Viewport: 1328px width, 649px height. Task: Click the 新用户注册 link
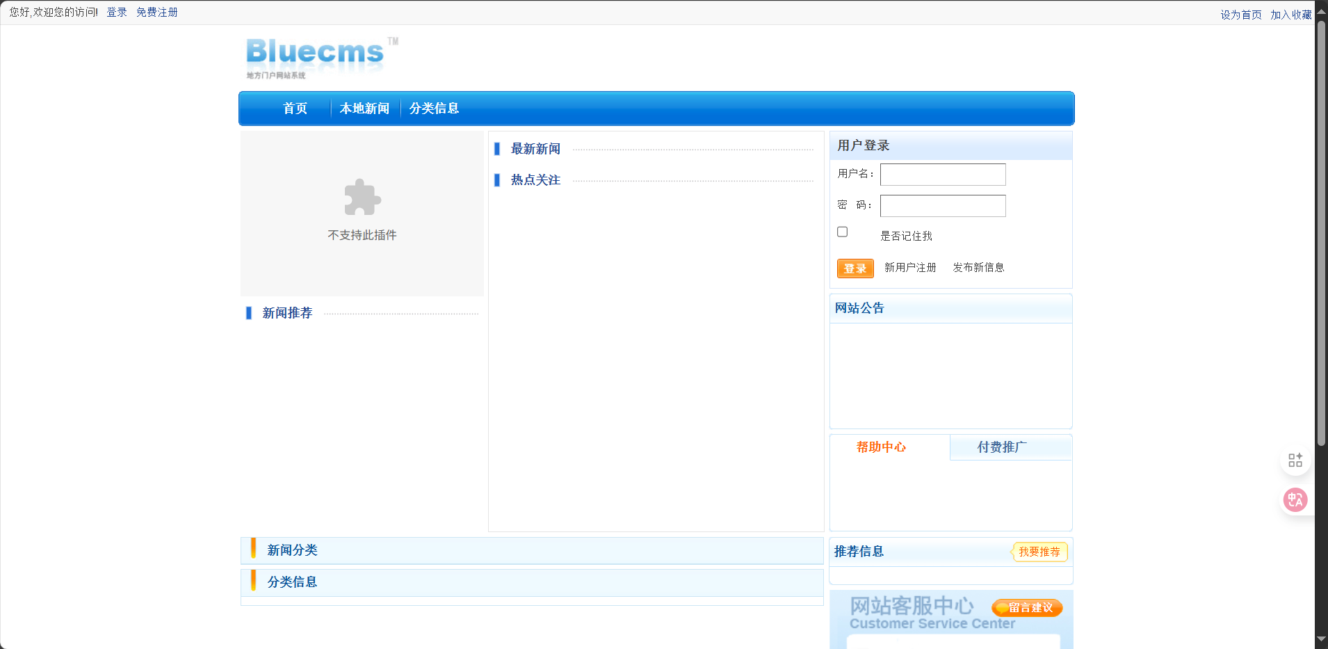point(910,268)
